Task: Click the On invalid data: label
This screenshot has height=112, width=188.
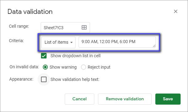Action: [24, 67]
